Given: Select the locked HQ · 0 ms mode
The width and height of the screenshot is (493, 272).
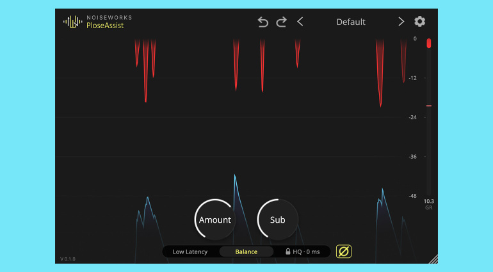Looking at the screenshot, I should 302,252.
